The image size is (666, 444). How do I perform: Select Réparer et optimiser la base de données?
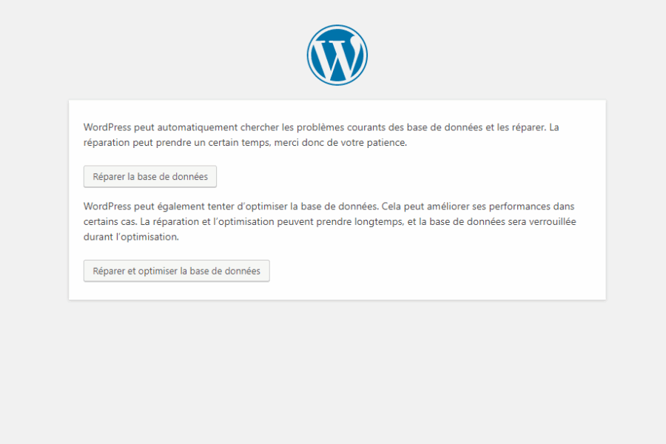point(177,271)
